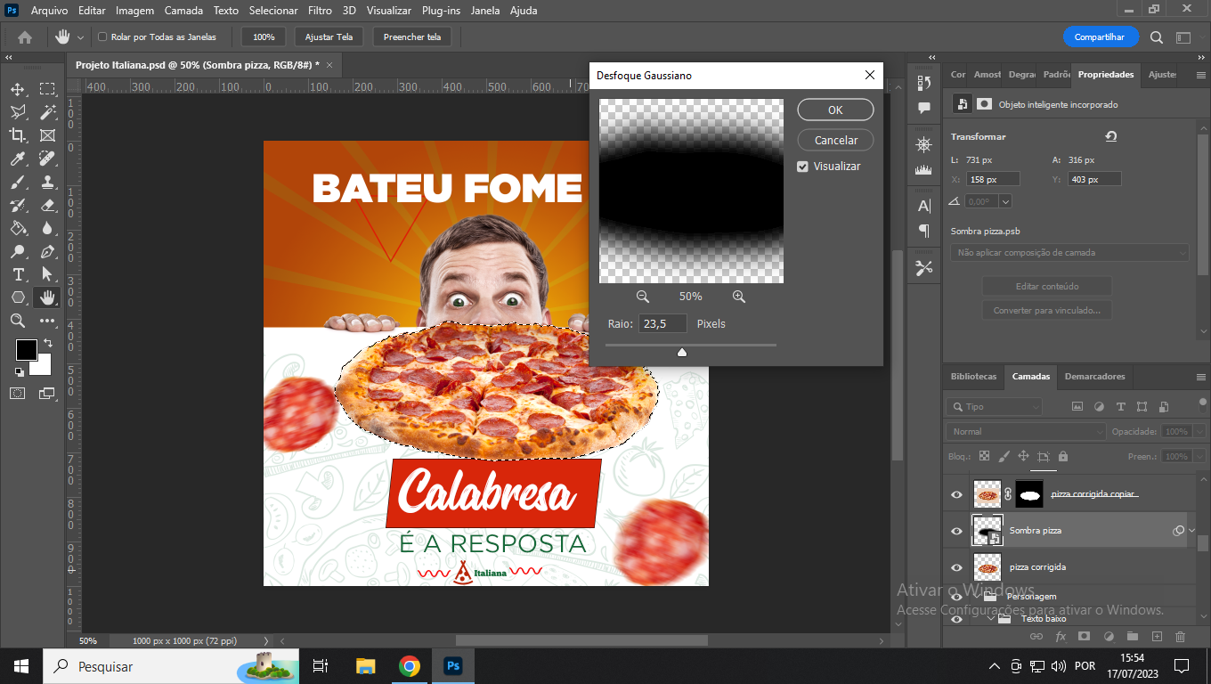Select the Zoom tool in toolbar

tap(18, 321)
